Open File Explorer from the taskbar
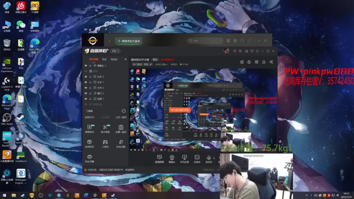Image resolution: width=354 pixels, height=199 pixels. (14, 195)
